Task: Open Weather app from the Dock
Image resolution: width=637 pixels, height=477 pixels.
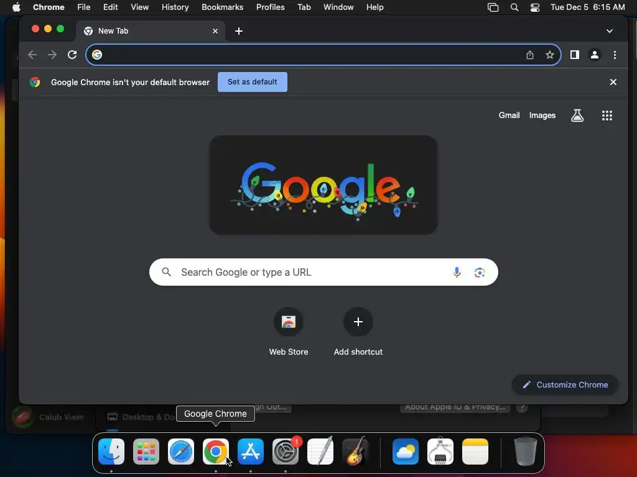Action: (406, 452)
